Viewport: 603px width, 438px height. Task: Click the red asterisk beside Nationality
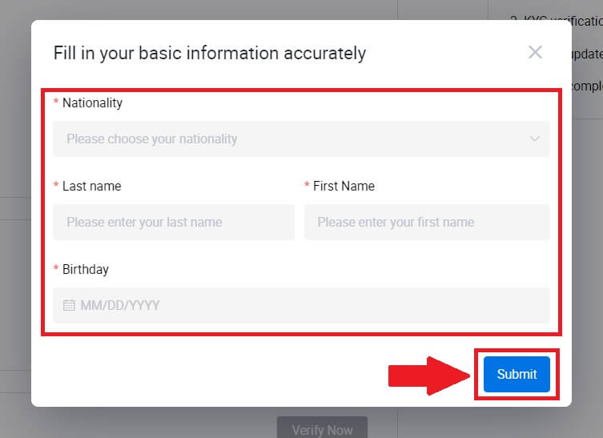pyautogui.click(x=56, y=103)
